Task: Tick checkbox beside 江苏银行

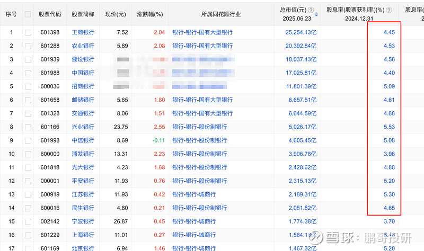Action: pyautogui.click(x=28, y=194)
